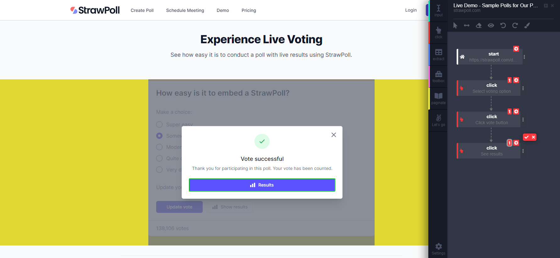This screenshot has height=258, width=560.
Task: Select the click tool in the sidebar
Action: coord(438,32)
